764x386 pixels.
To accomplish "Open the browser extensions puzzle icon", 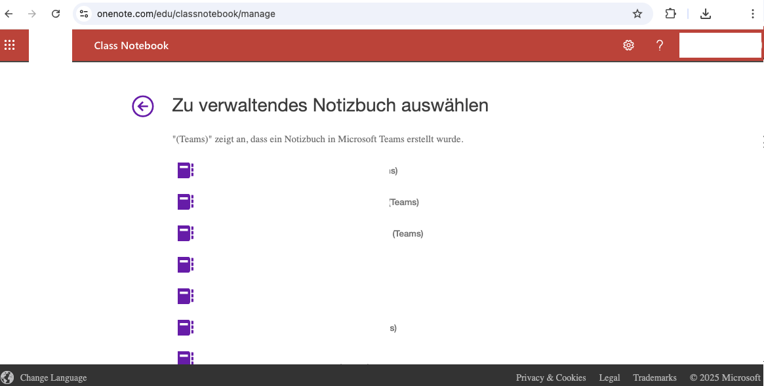I will 670,14.
